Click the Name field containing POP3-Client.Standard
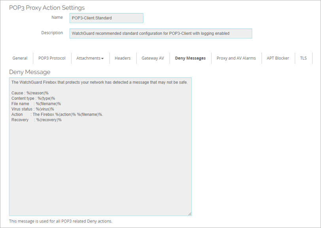The height and width of the screenshot is (228, 321). [106, 18]
